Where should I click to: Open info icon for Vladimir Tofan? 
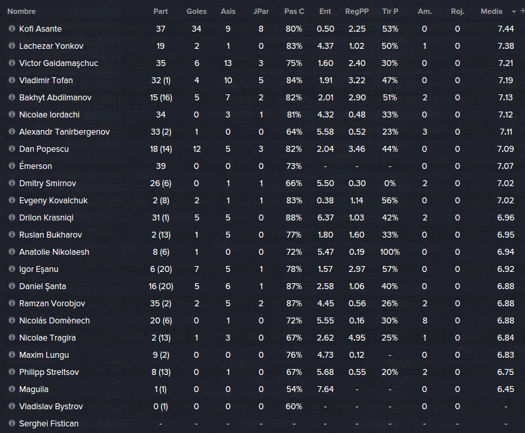[12, 80]
